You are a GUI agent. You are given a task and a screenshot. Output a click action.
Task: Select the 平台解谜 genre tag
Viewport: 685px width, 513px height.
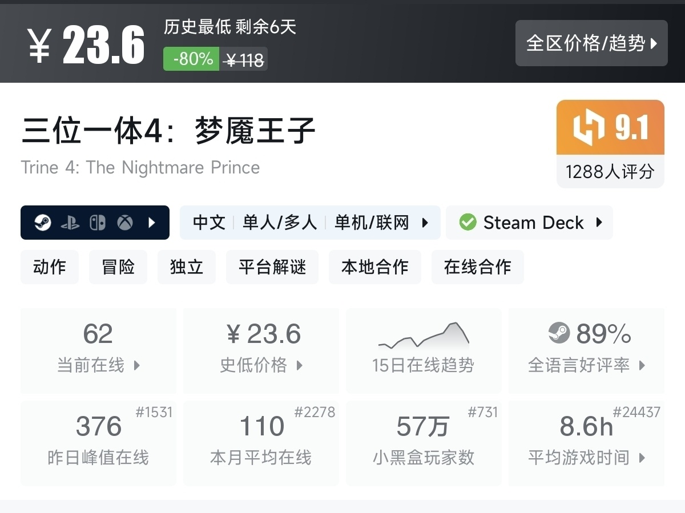(272, 267)
